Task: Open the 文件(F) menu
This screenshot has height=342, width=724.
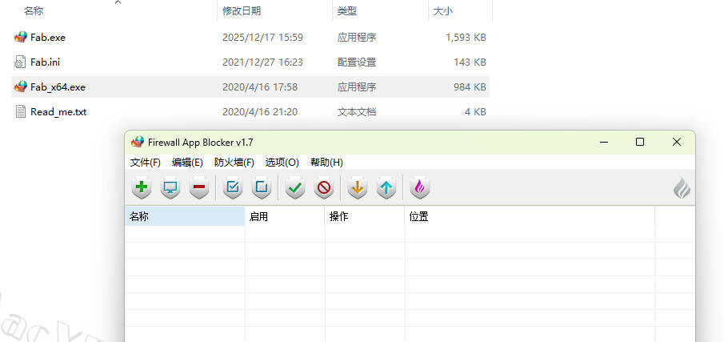Action: 146,162
